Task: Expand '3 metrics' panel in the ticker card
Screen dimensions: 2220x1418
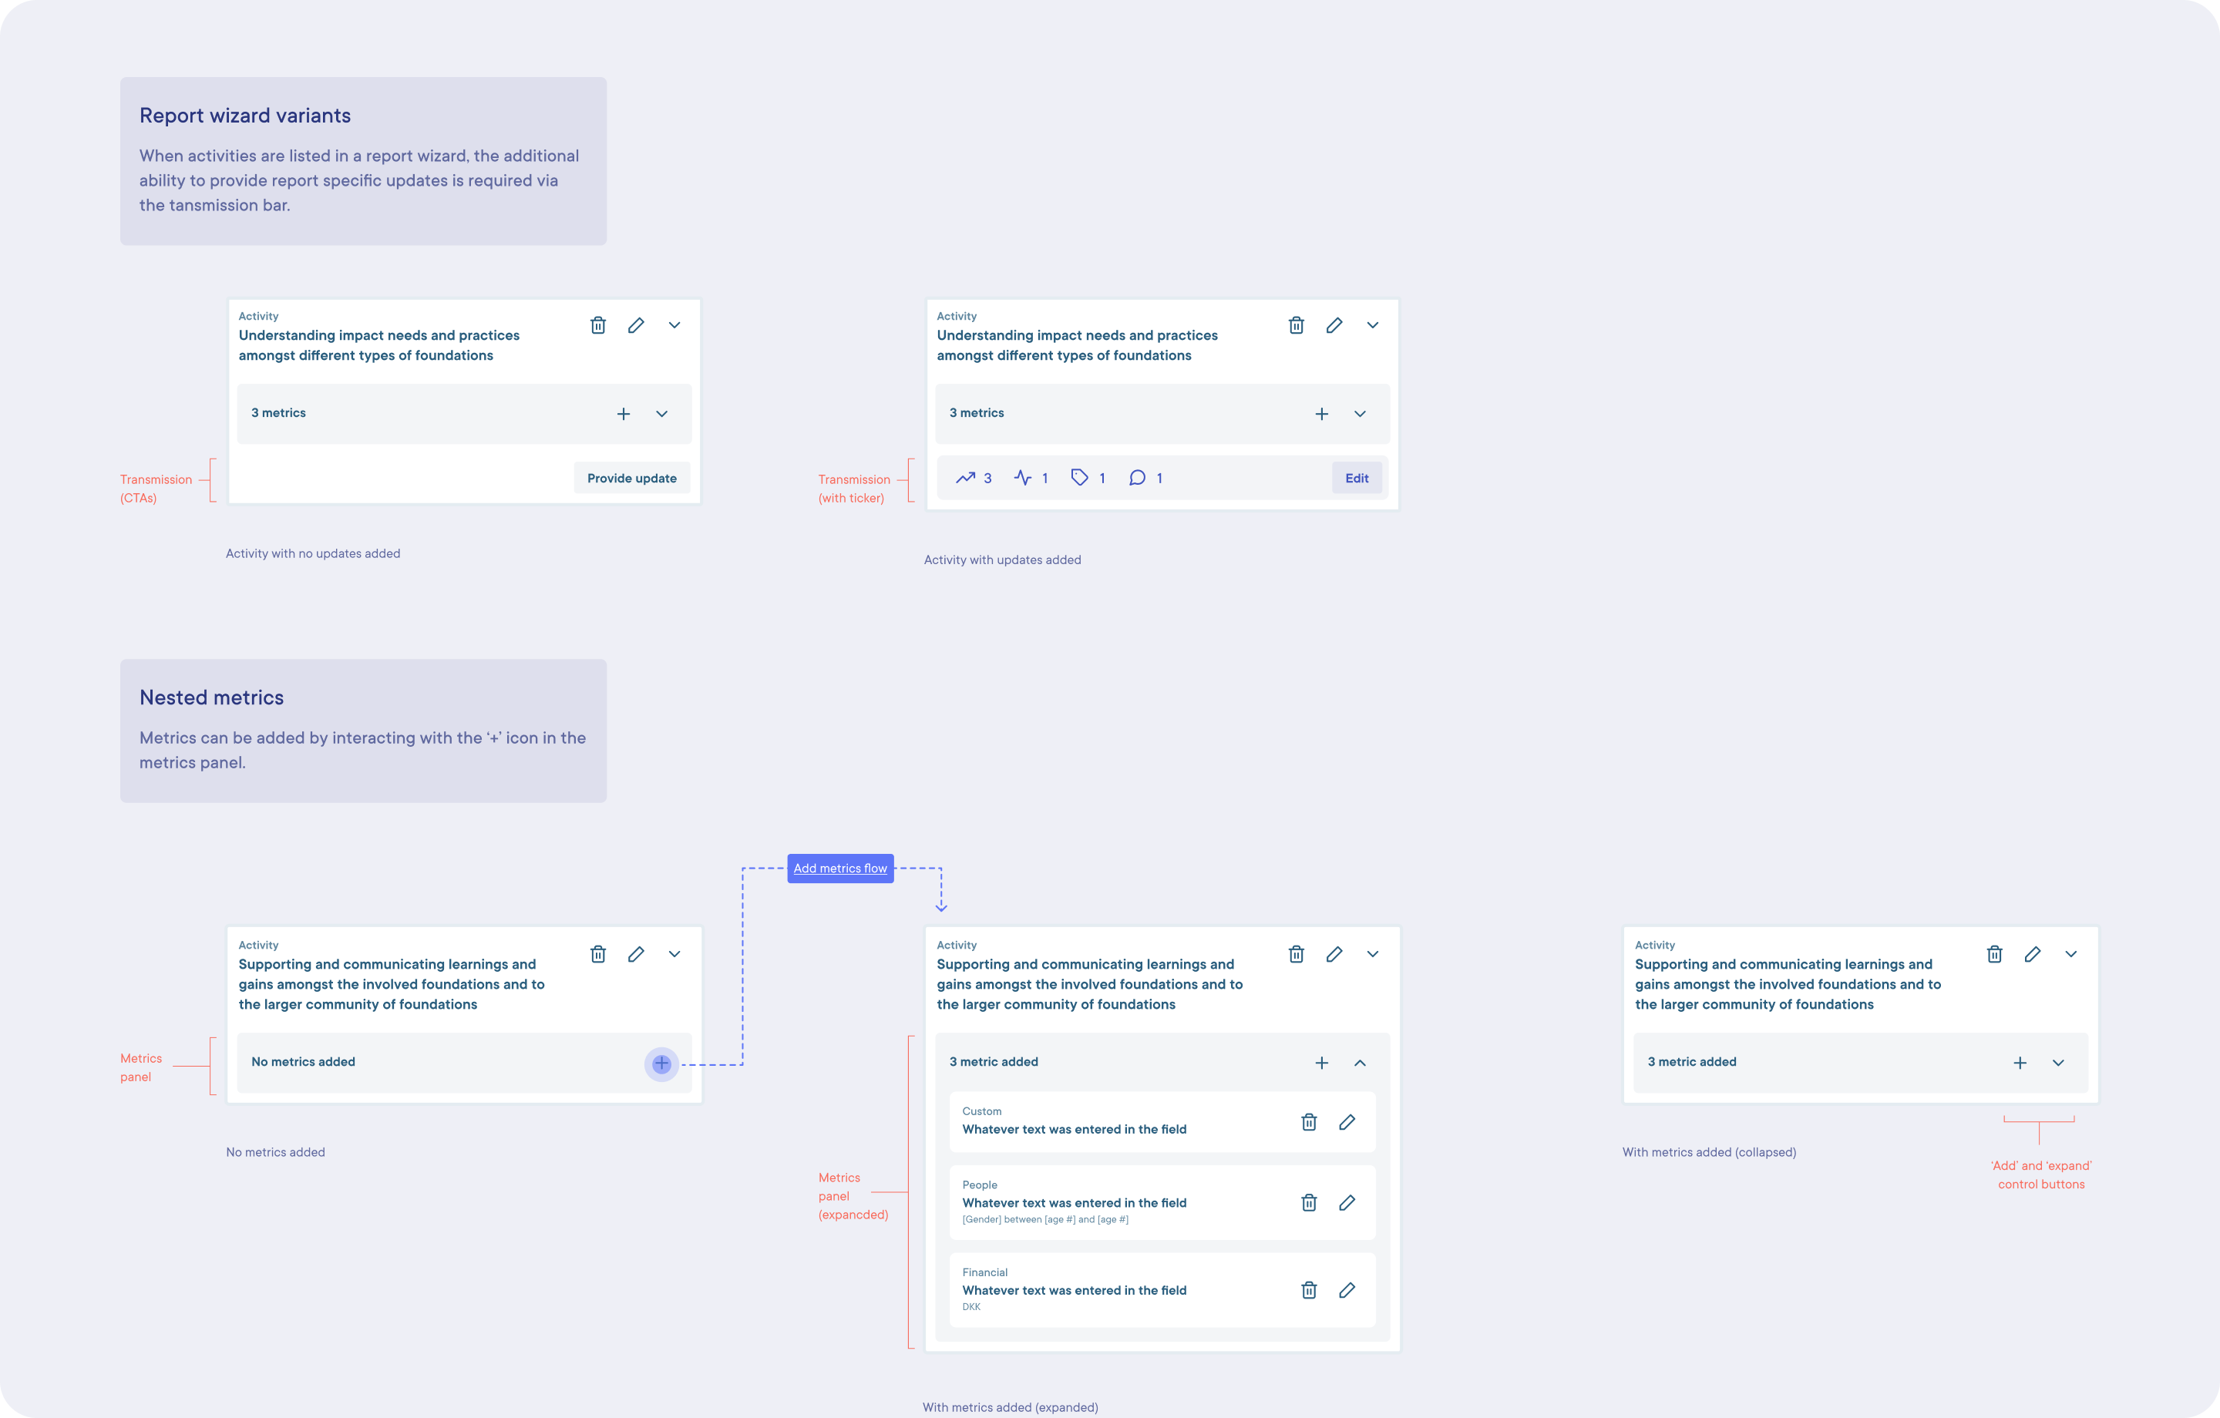Action: click(1360, 414)
